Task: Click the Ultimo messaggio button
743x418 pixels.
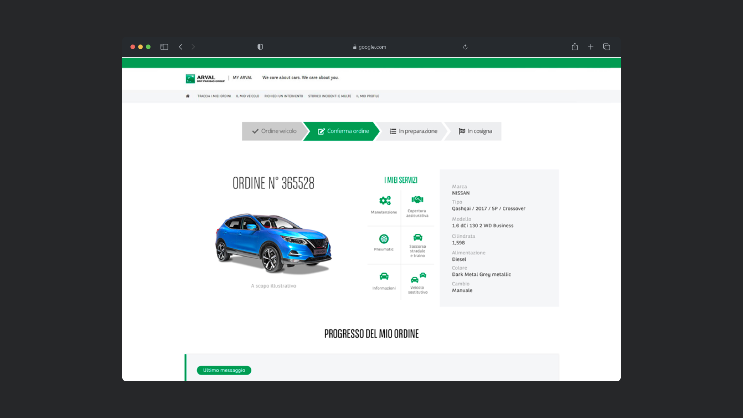Action: (224, 370)
